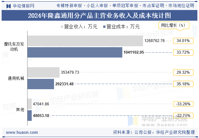Click the 34.01% growth box
The width and height of the screenshot is (199, 138).
coord(183,41)
